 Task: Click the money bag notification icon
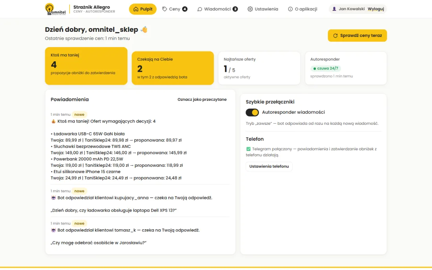tap(53, 121)
